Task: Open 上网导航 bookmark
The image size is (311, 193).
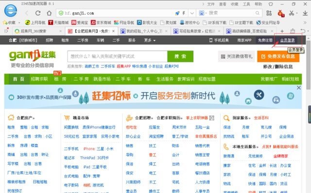Action: tap(35, 23)
